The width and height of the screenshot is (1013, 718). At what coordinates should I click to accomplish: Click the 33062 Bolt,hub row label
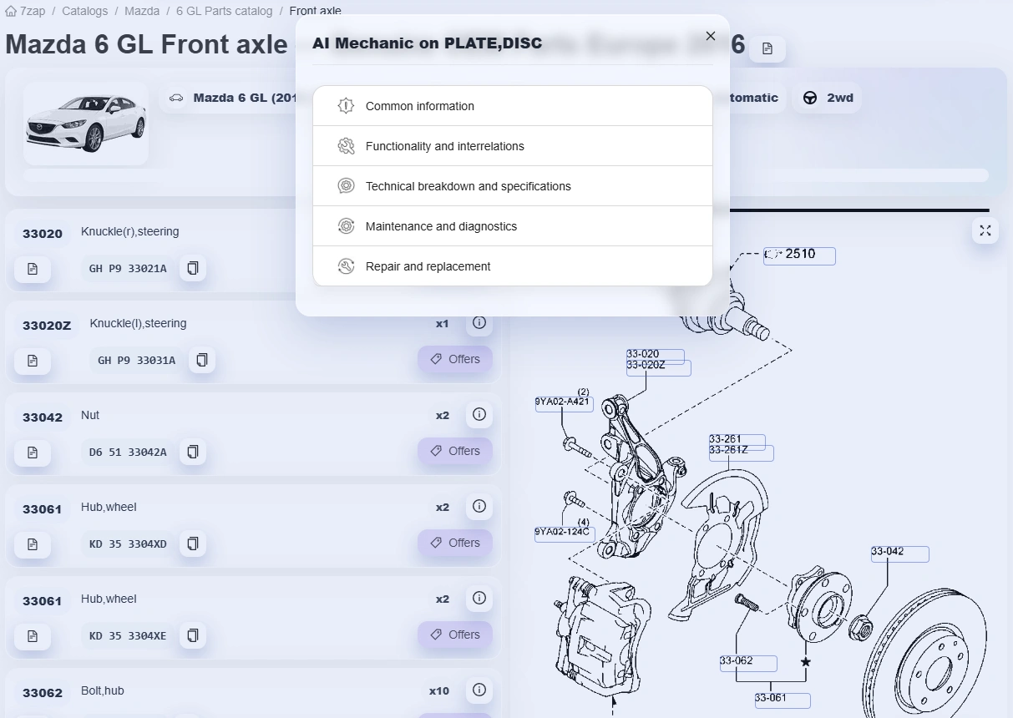[43, 693]
